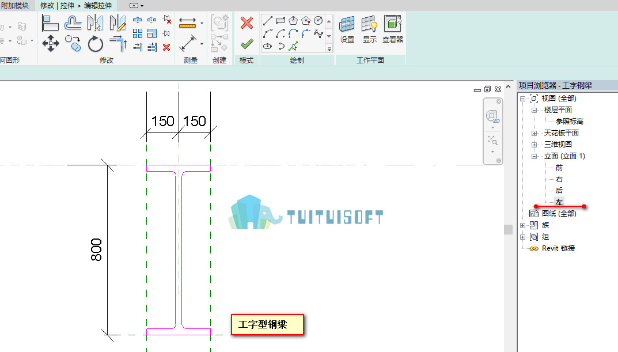
Task: Select the Tangent End Arc tool
Action: point(293,33)
